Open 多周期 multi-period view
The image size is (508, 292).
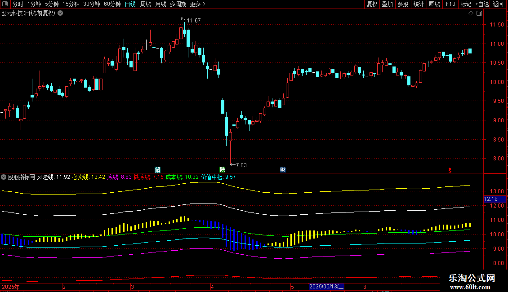tap(178, 4)
